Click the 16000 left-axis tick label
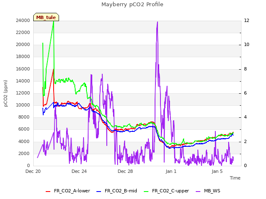The width and height of the screenshot is (266, 199). tap(23, 69)
